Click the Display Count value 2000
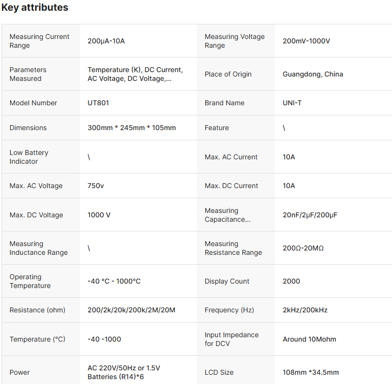 click(292, 281)
